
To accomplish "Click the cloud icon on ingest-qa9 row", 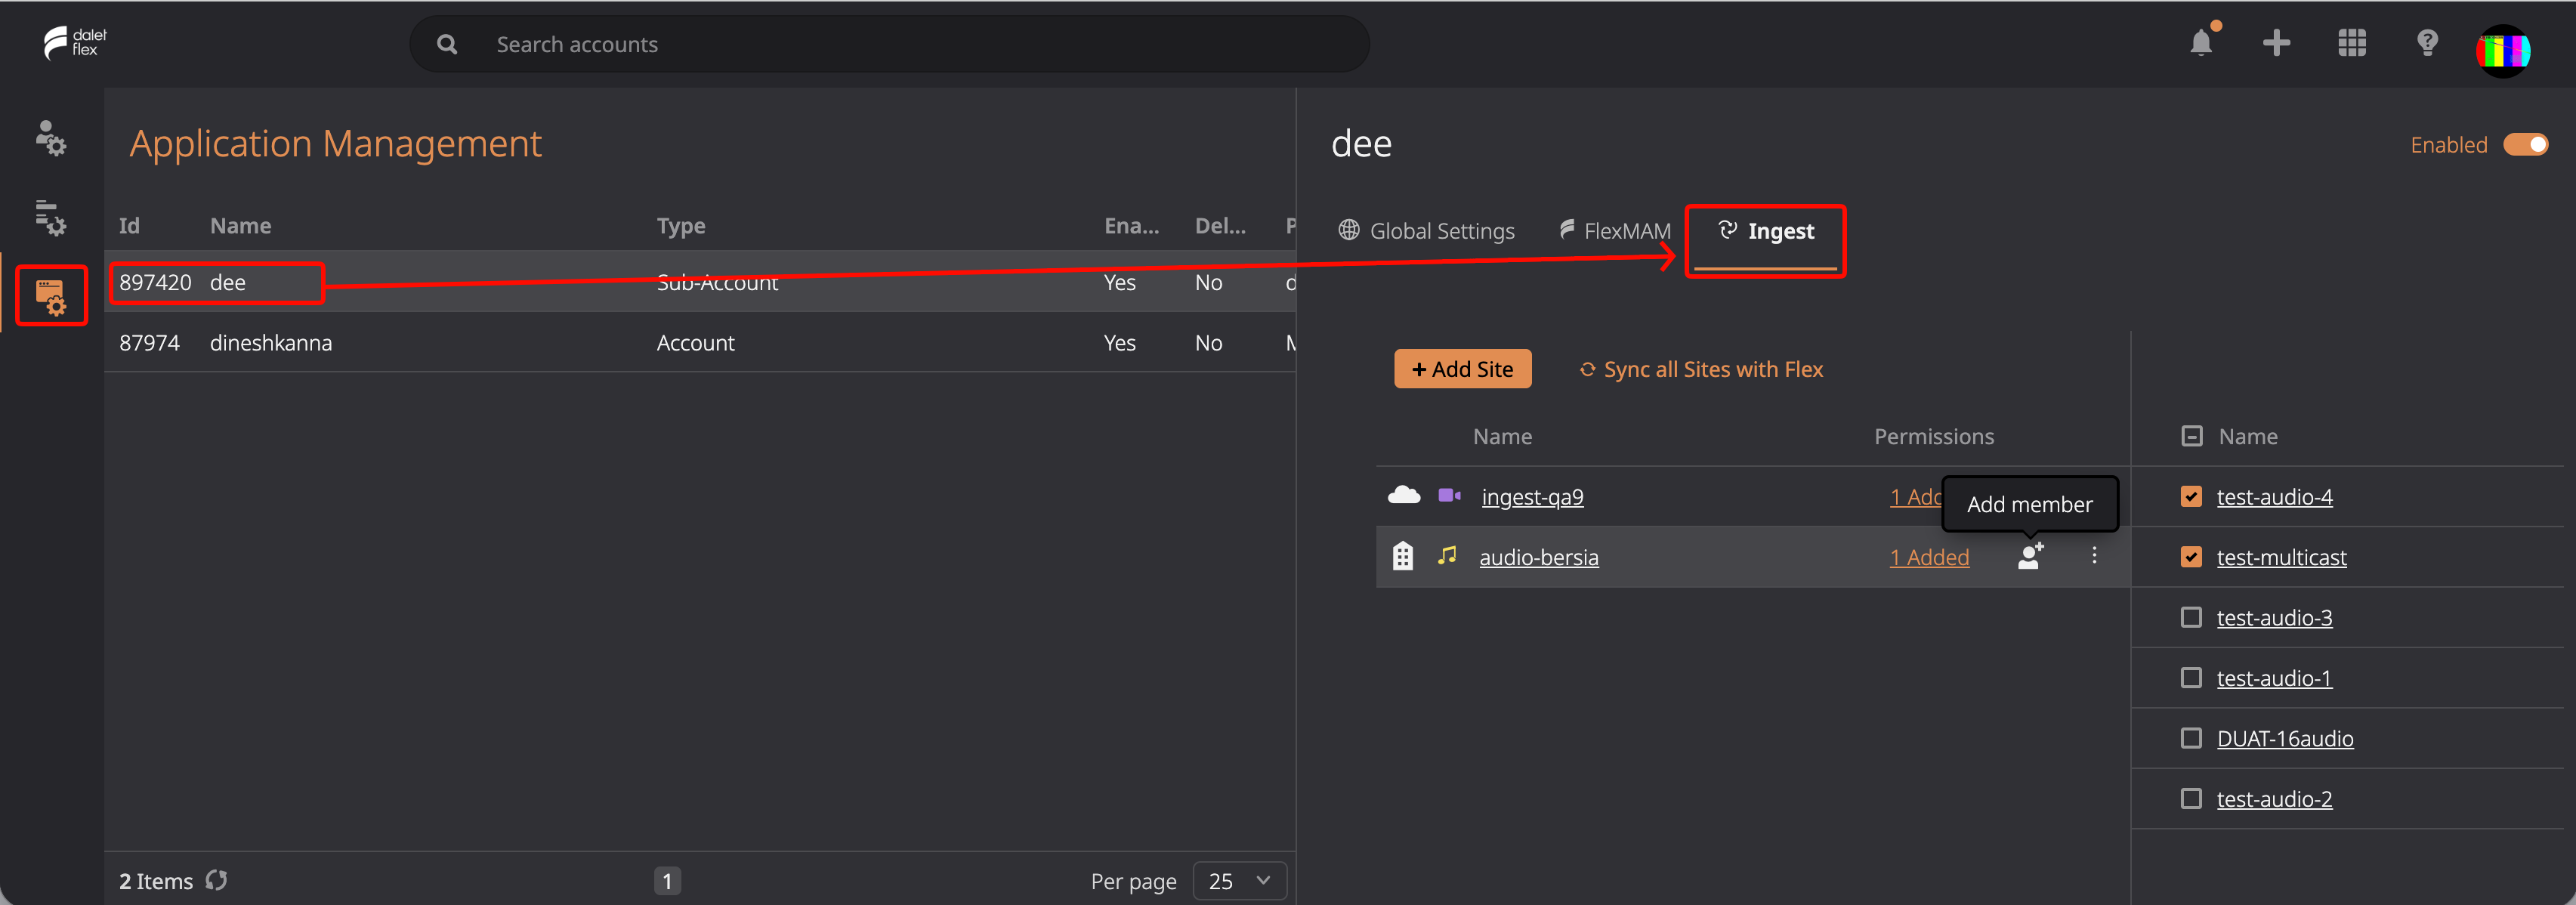I will pos(1403,495).
